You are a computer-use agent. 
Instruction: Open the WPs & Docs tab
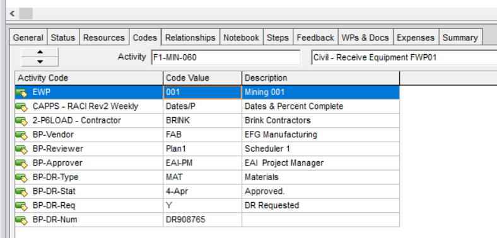coord(365,38)
